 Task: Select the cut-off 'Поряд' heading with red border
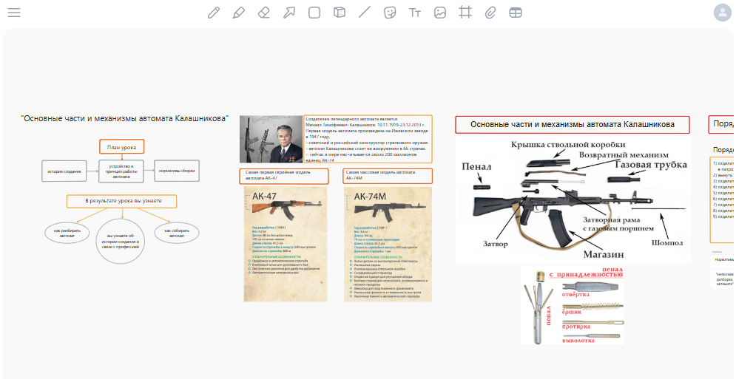[x=722, y=125]
